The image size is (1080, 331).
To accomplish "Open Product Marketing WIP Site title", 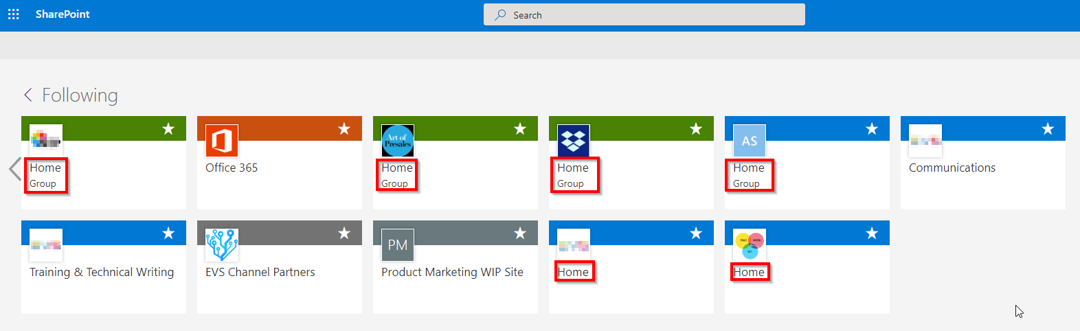I will (x=452, y=272).
